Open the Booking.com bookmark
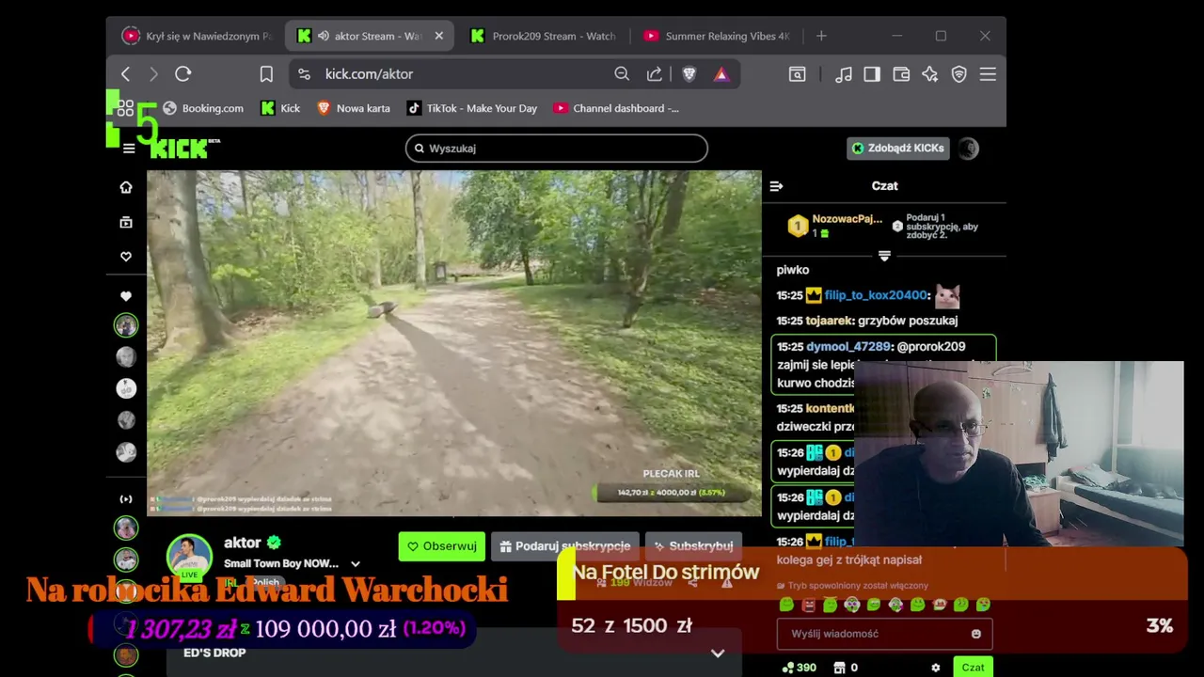Image resolution: width=1204 pixels, height=677 pixels. 202,108
